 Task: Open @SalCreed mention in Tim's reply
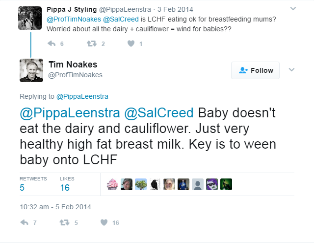point(158,113)
